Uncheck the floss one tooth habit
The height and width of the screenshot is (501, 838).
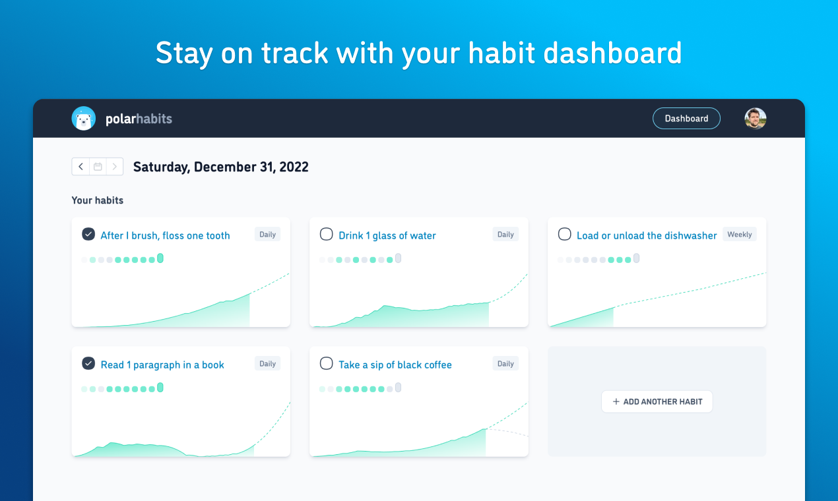[88, 235]
